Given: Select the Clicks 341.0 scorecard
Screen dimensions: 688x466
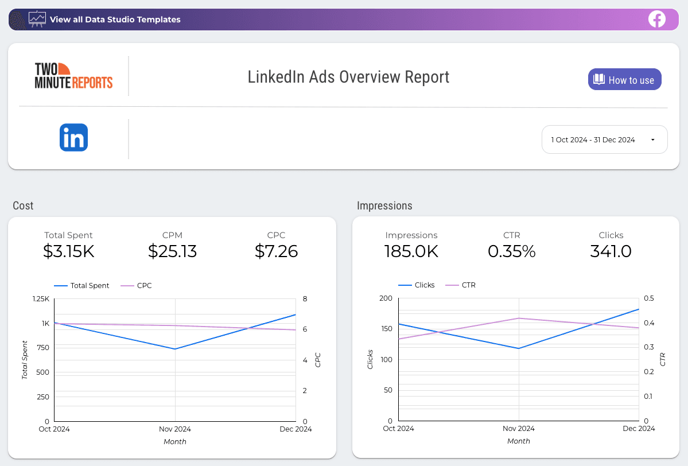Looking at the screenshot, I should pyautogui.click(x=611, y=244).
